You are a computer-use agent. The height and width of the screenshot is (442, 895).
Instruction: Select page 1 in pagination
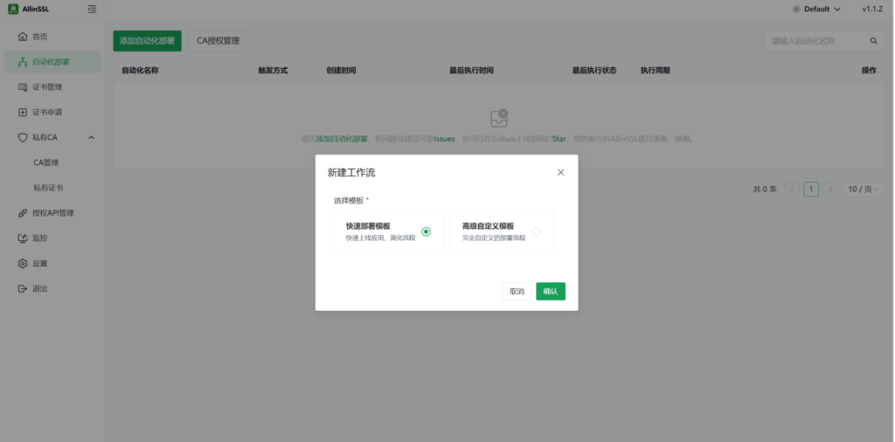pyautogui.click(x=811, y=190)
